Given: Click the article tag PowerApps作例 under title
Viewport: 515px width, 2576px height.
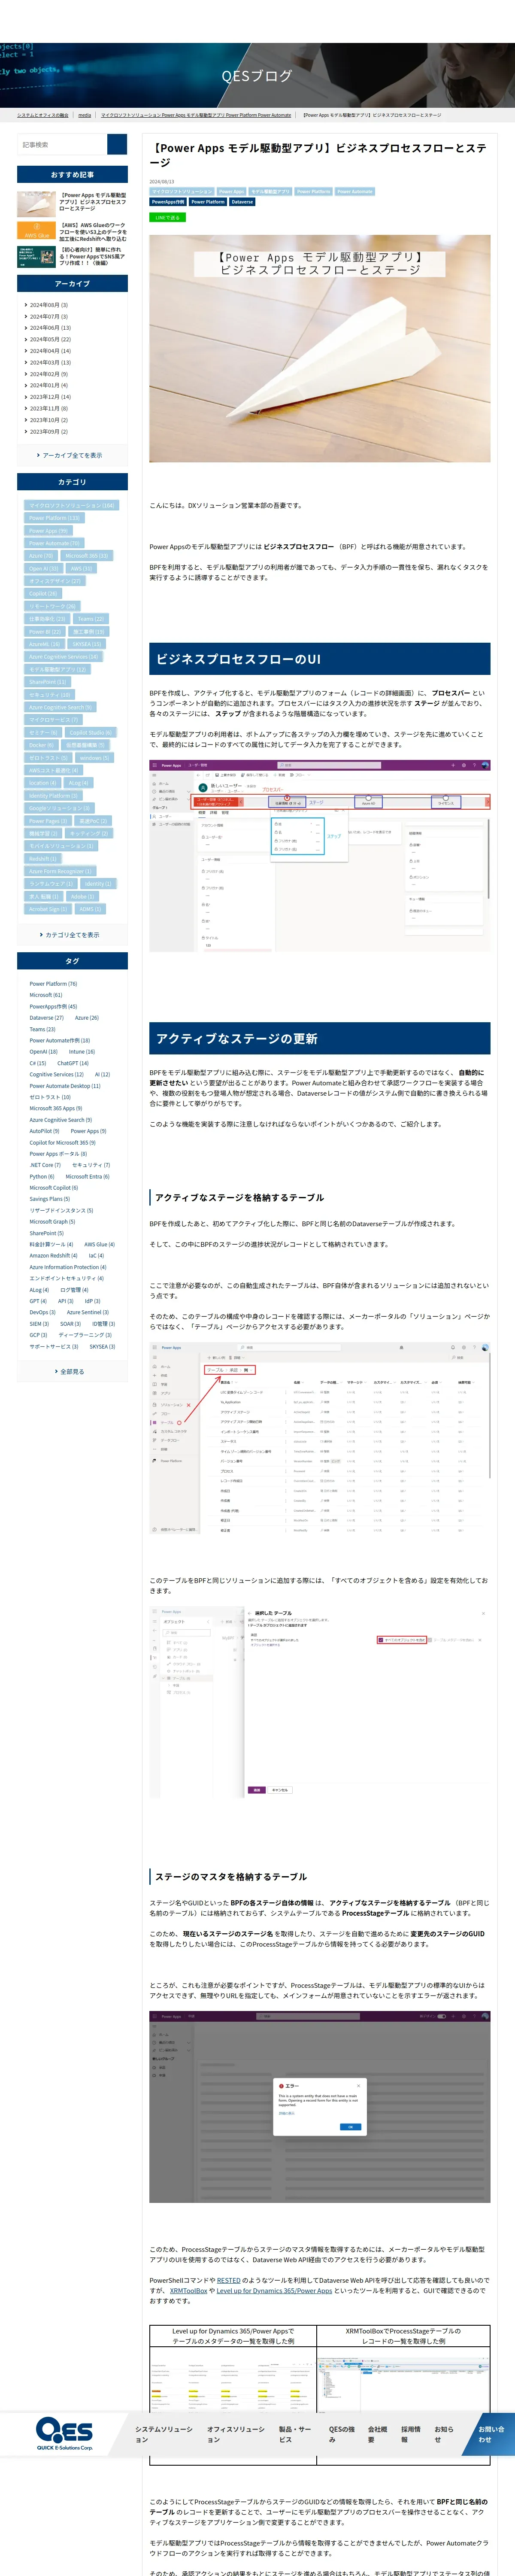Looking at the screenshot, I should [x=168, y=202].
